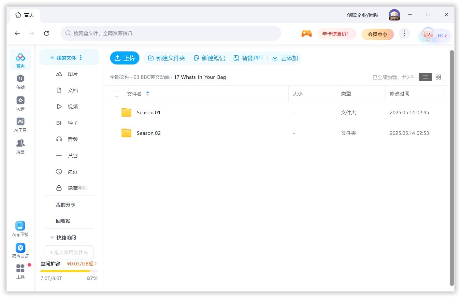This screenshot has height=298, width=461.
Task: Click the App下载 icon
Action: 20,226
